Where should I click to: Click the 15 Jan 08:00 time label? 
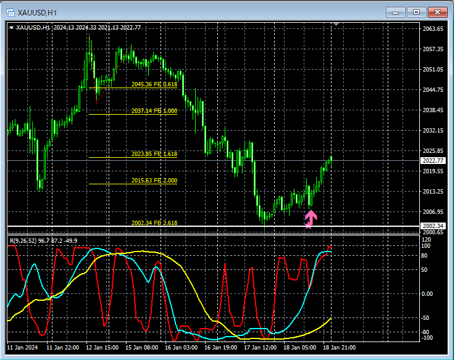point(141,347)
